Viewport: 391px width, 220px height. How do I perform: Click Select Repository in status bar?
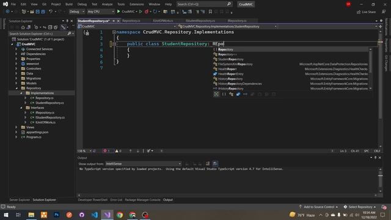pos(360,207)
